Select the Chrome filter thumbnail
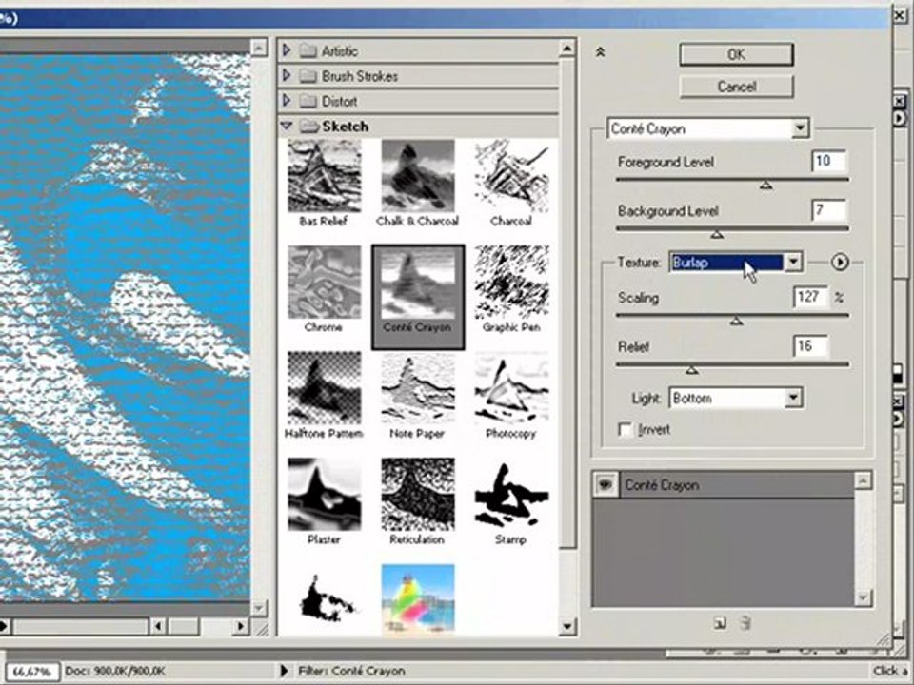Viewport: 914px width, 685px height. [324, 283]
